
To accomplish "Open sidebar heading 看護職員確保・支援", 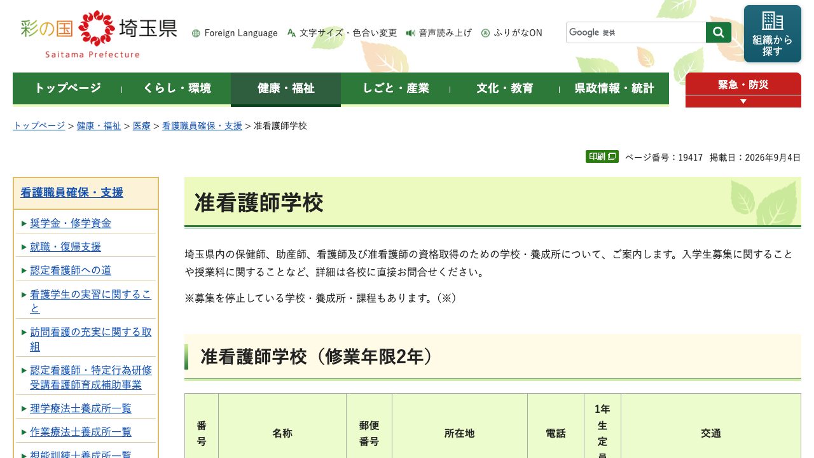I will pos(72,193).
